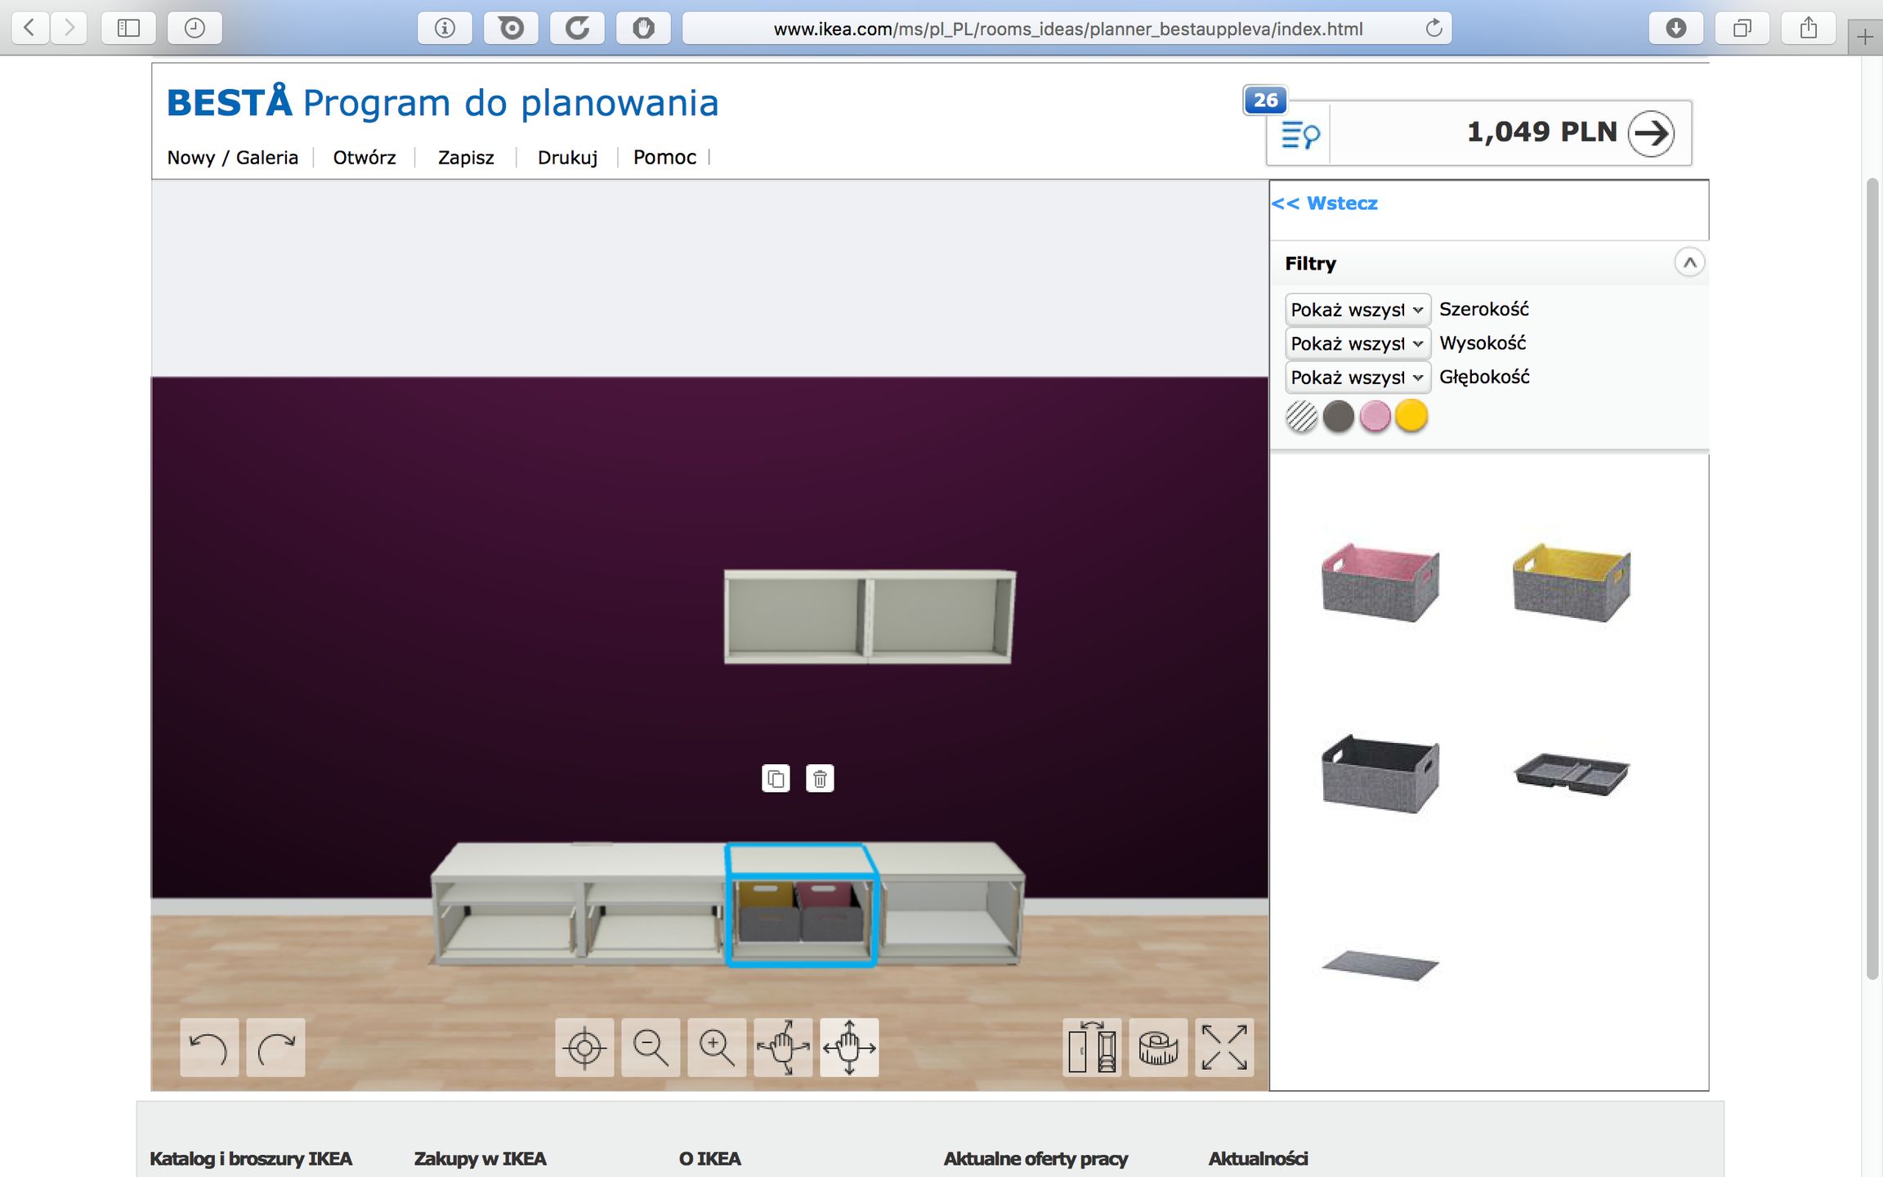
Task: Open the Szerokość width dropdown
Action: coord(1357,310)
